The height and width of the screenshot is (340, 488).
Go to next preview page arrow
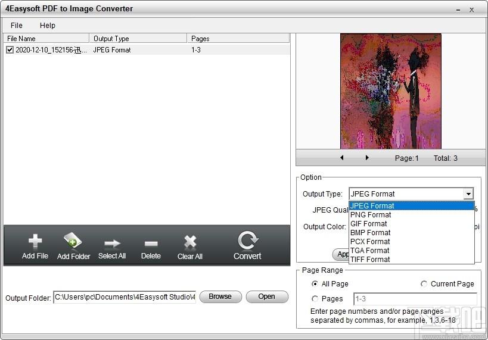pyautogui.click(x=367, y=158)
